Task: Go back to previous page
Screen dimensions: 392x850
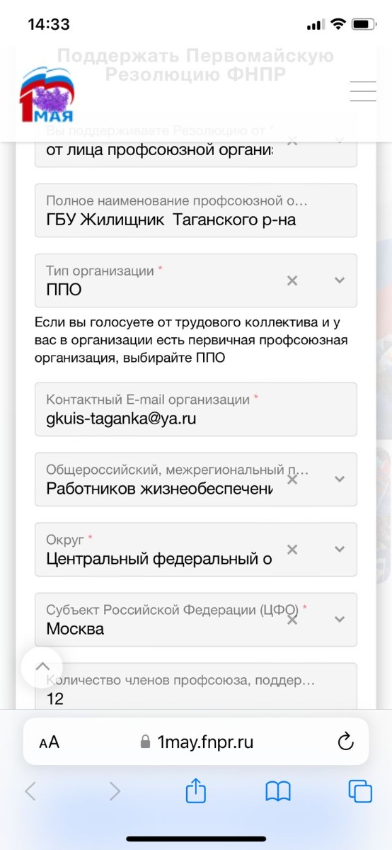Action: pos(30,791)
